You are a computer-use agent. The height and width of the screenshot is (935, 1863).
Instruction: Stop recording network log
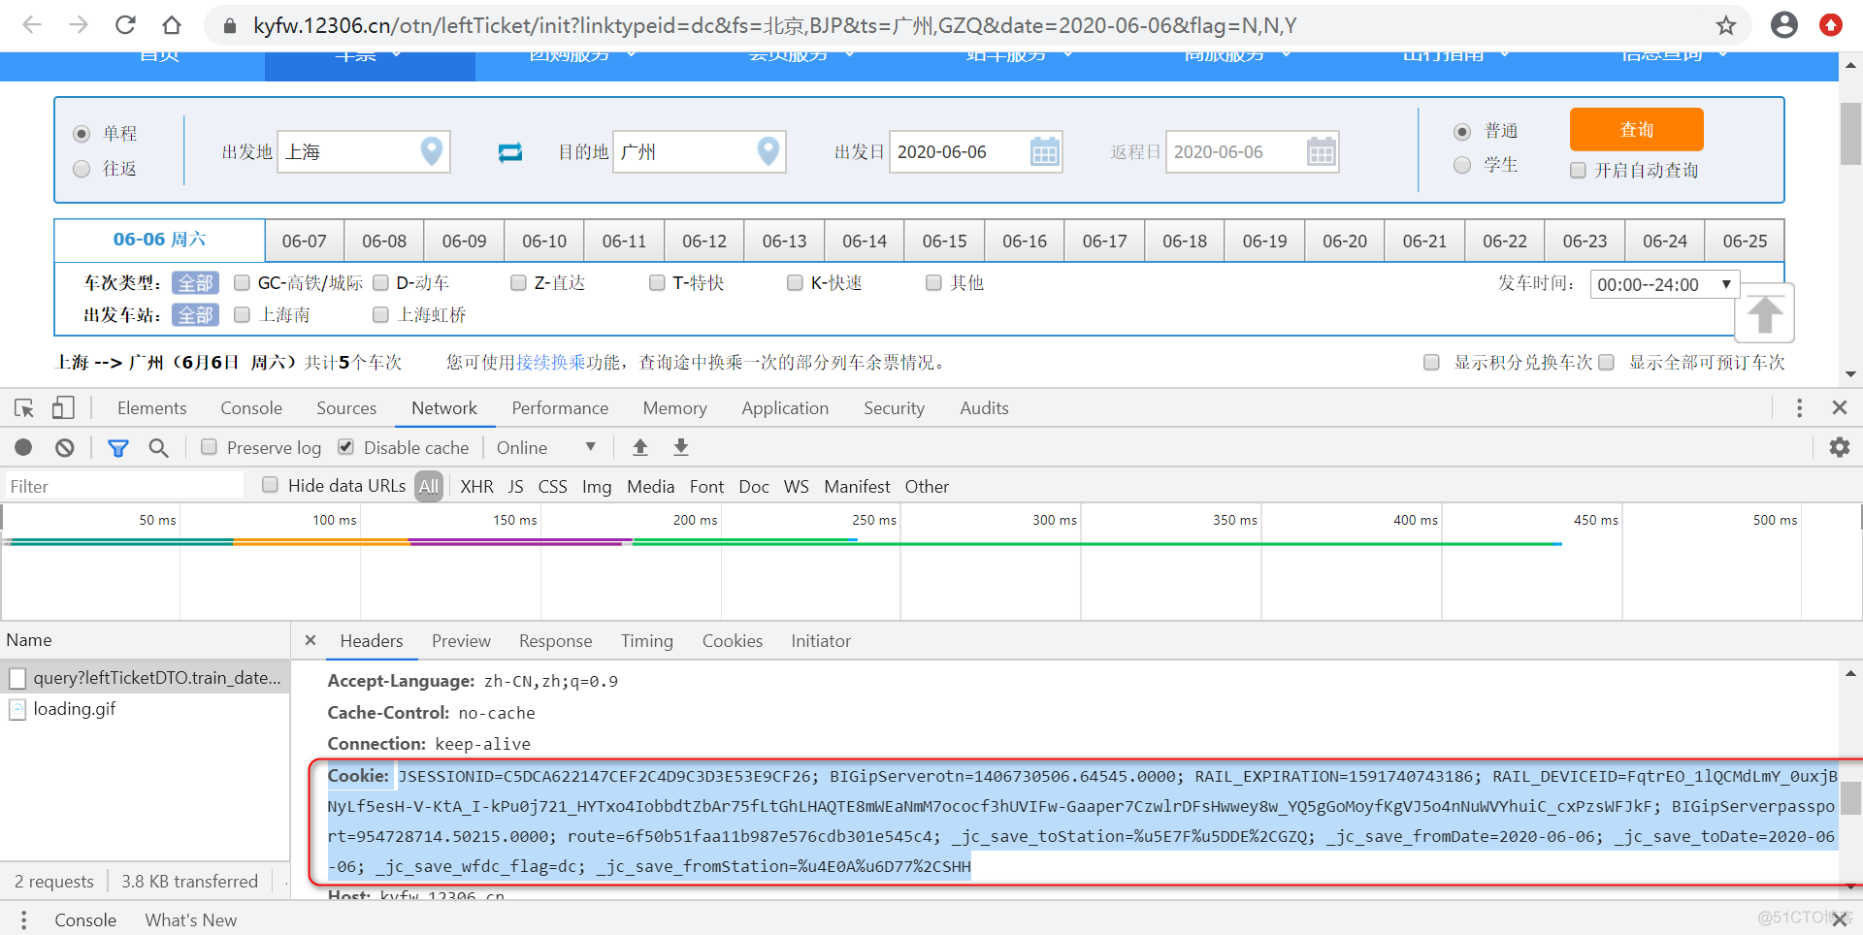pyautogui.click(x=23, y=447)
